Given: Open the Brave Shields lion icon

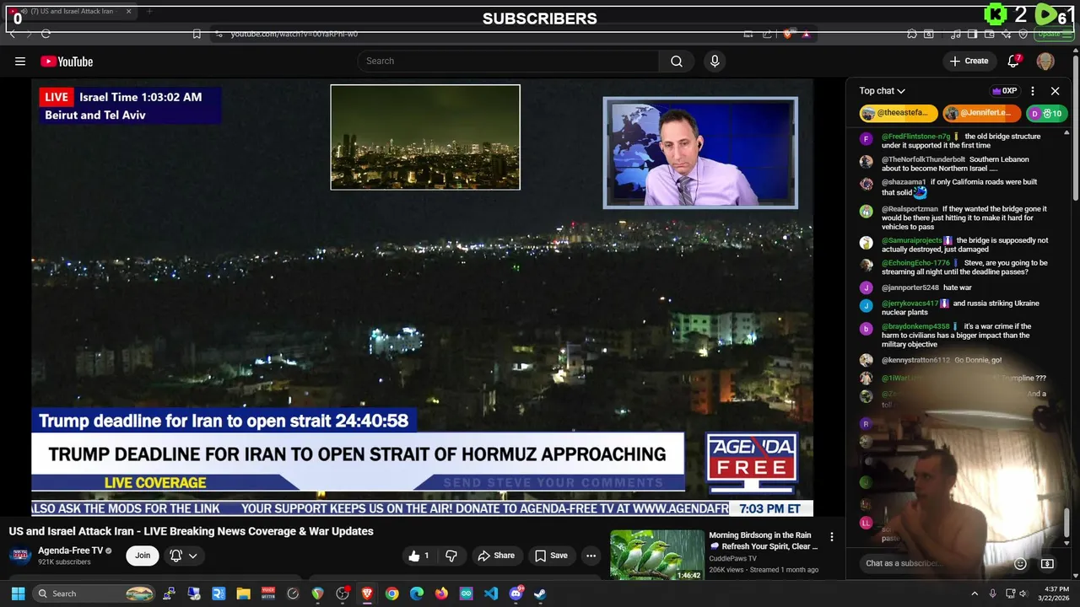Looking at the screenshot, I should pos(788,34).
